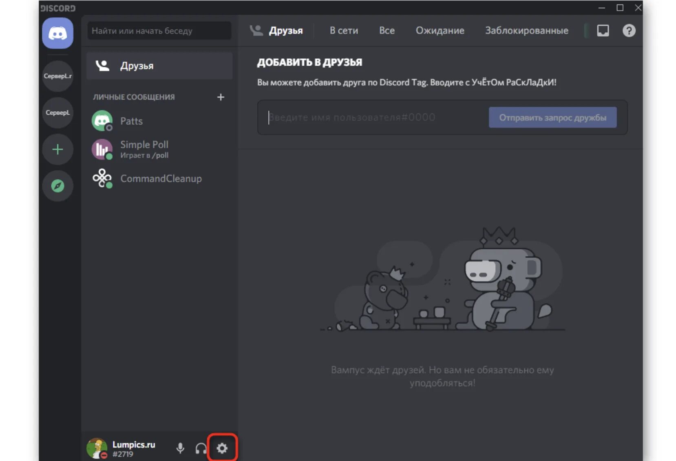Click Отправить запрос дружбы button
676x461 pixels.
pyautogui.click(x=552, y=117)
